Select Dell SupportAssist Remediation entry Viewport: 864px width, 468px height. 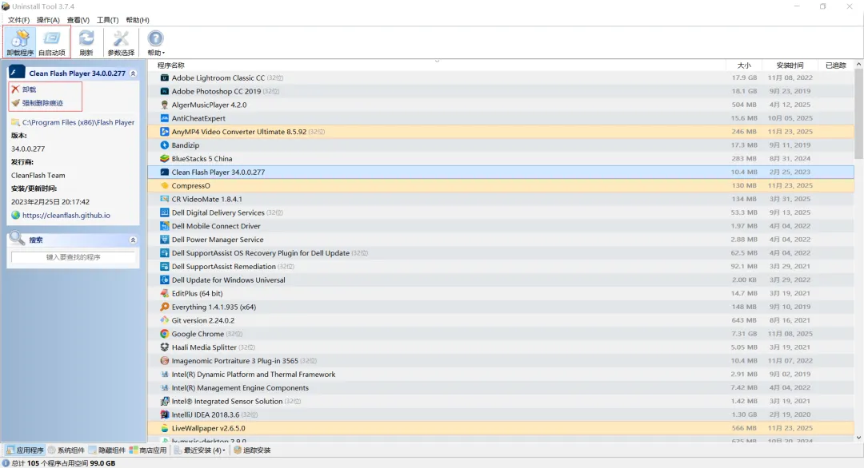coord(501,266)
